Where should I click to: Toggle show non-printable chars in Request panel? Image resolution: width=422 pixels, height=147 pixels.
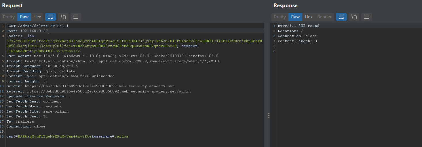[x=63, y=17]
